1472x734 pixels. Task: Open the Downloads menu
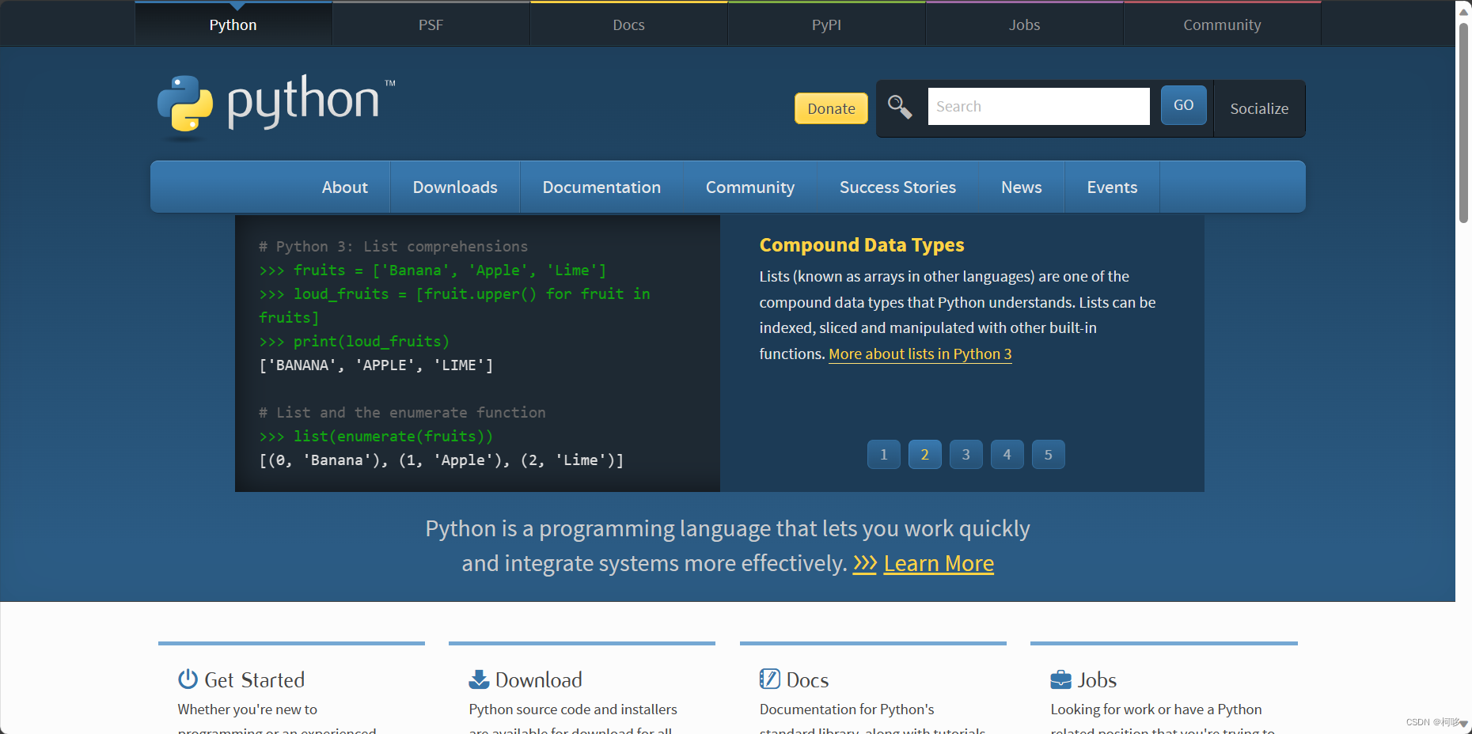click(455, 187)
